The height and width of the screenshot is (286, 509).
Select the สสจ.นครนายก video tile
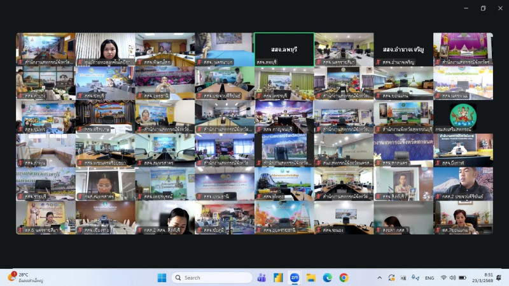click(224, 49)
